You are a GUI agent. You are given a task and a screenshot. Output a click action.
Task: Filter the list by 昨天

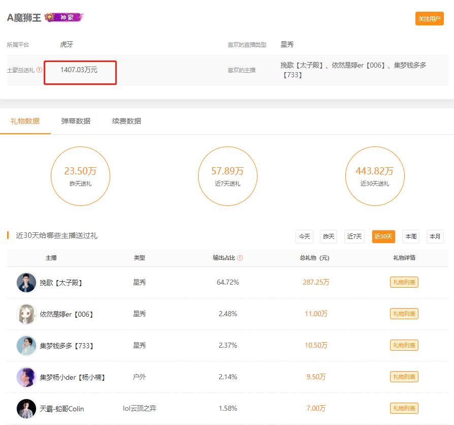tap(329, 236)
